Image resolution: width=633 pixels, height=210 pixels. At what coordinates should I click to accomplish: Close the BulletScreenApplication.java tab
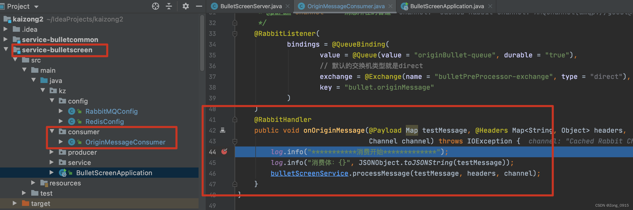click(x=490, y=6)
